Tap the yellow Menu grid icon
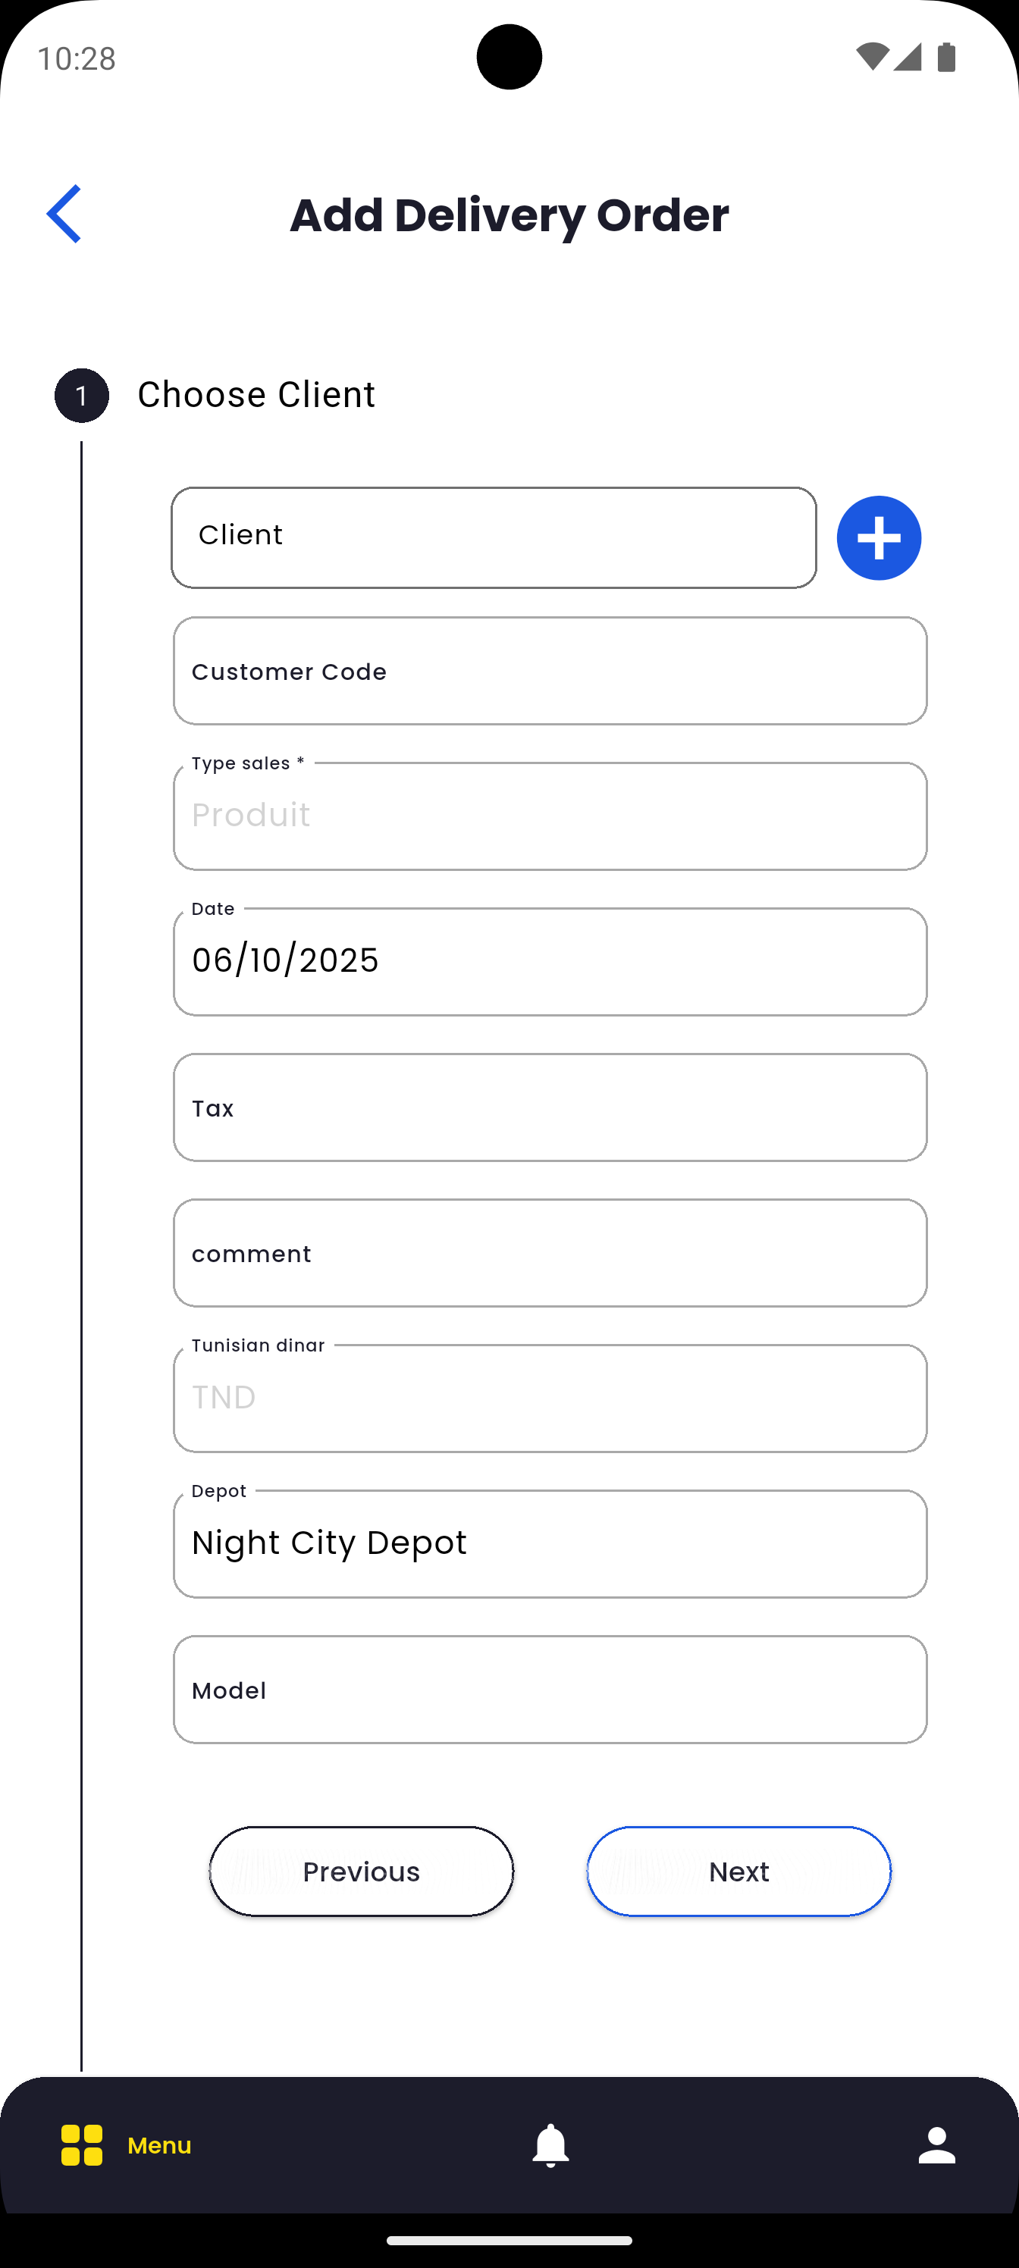The width and height of the screenshot is (1019, 2268). [x=82, y=2144]
